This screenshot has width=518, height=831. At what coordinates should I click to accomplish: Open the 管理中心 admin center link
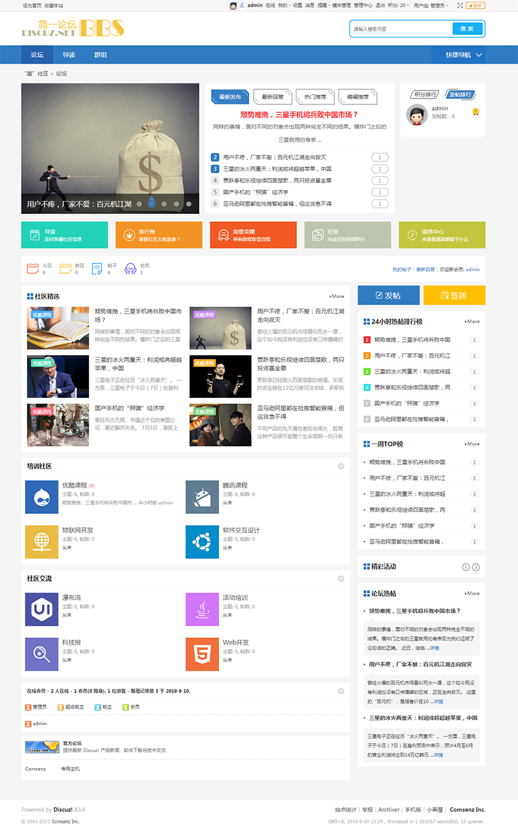363,5
